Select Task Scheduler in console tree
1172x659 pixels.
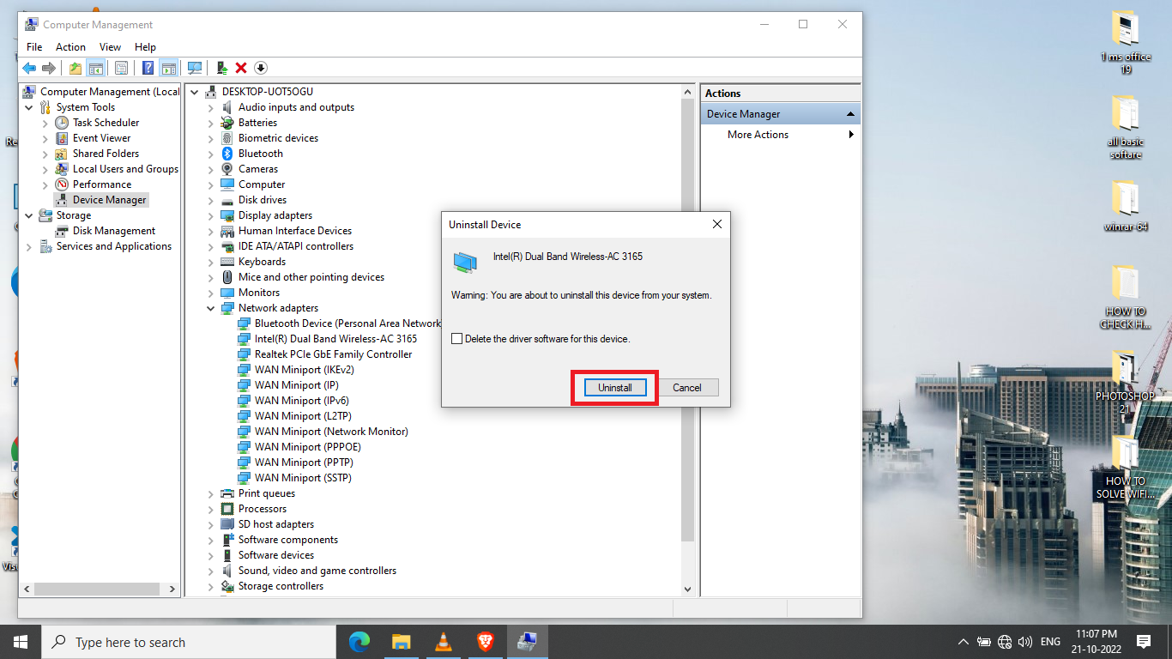coord(106,123)
